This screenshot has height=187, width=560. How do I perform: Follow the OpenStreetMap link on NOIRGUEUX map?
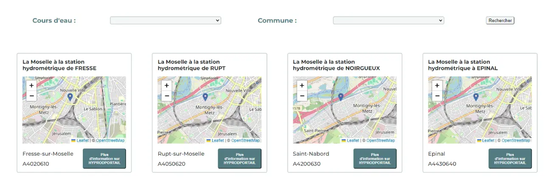381,140
